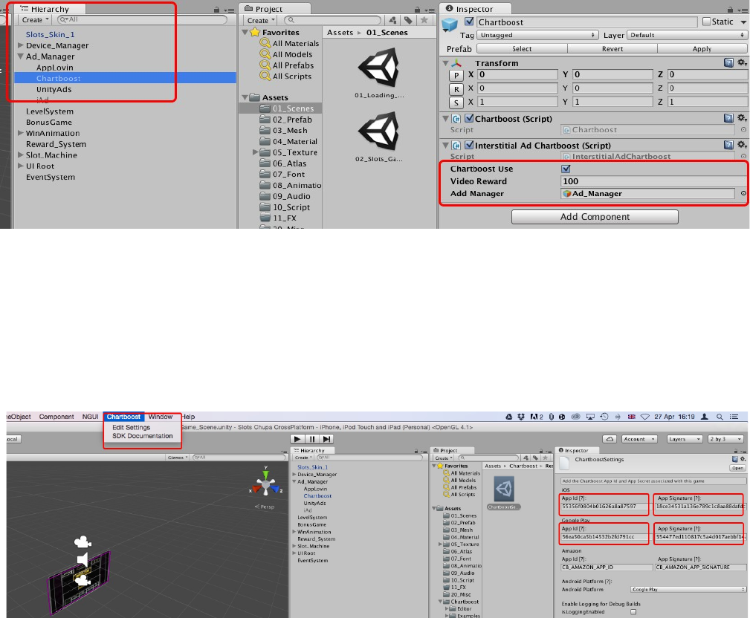Image resolution: width=750 pixels, height=618 pixels.
Task: Click top Hierarchy panel lock icon
Action: tap(217, 9)
